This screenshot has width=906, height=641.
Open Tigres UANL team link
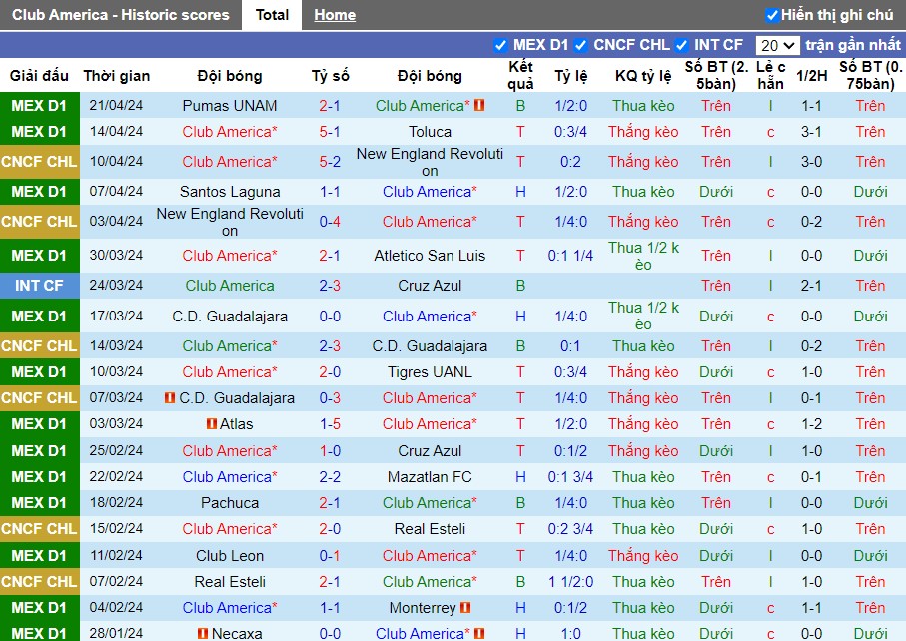tap(430, 372)
